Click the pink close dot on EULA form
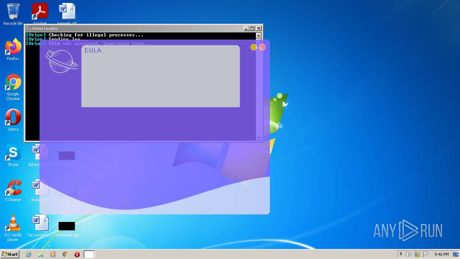Image resolution: width=460 pixels, height=259 pixels. [x=262, y=47]
